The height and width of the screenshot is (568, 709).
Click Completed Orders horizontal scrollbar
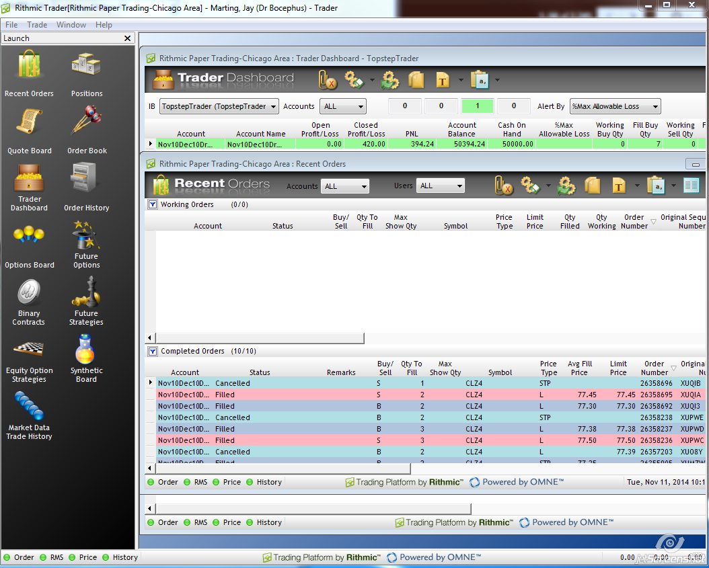283,468
